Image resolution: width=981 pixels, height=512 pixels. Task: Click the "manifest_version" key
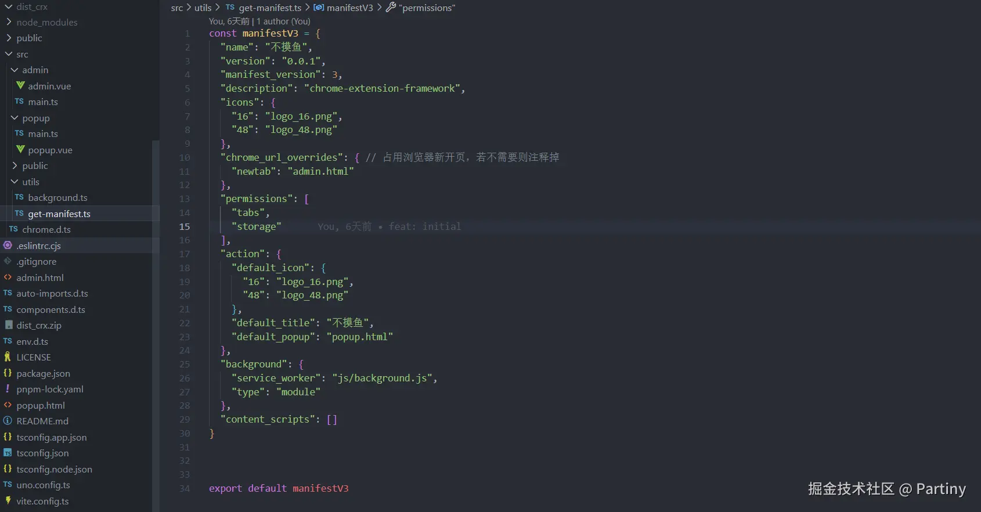tap(270, 74)
